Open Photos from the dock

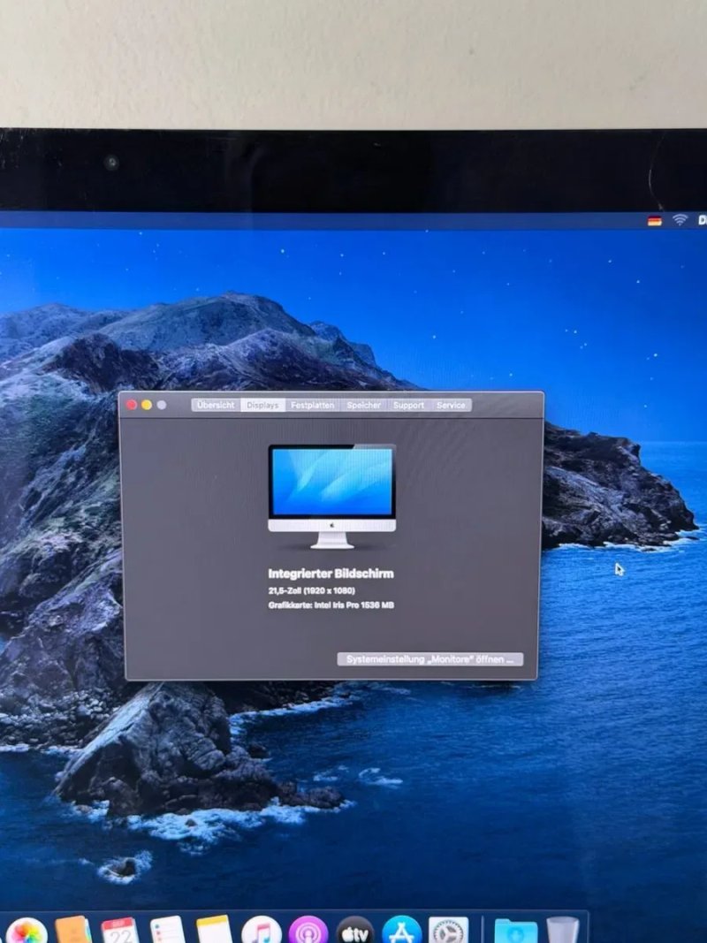coord(26,931)
